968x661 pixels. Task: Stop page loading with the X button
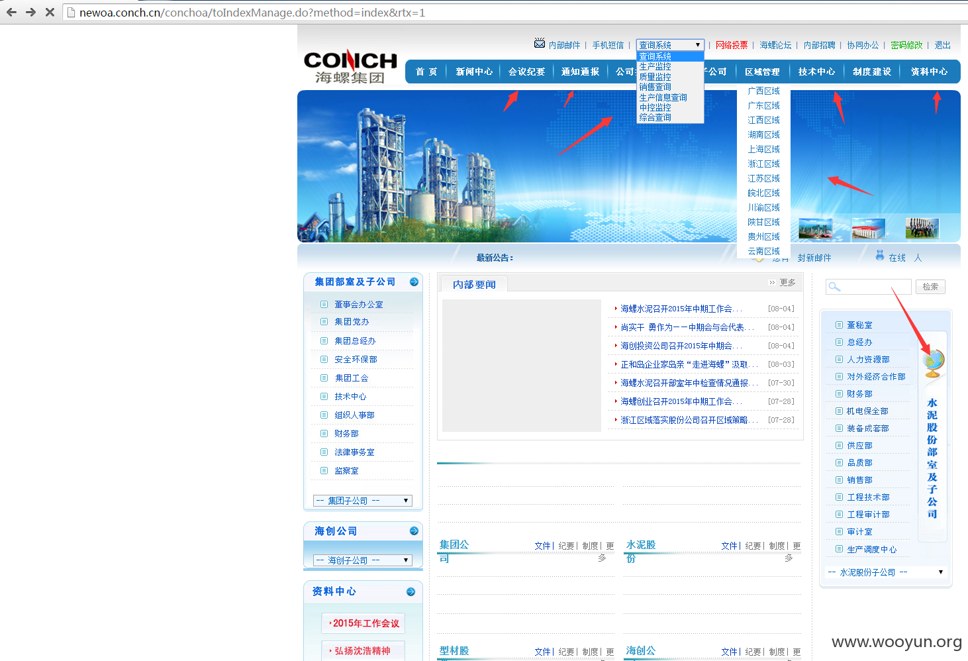[x=50, y=12]
